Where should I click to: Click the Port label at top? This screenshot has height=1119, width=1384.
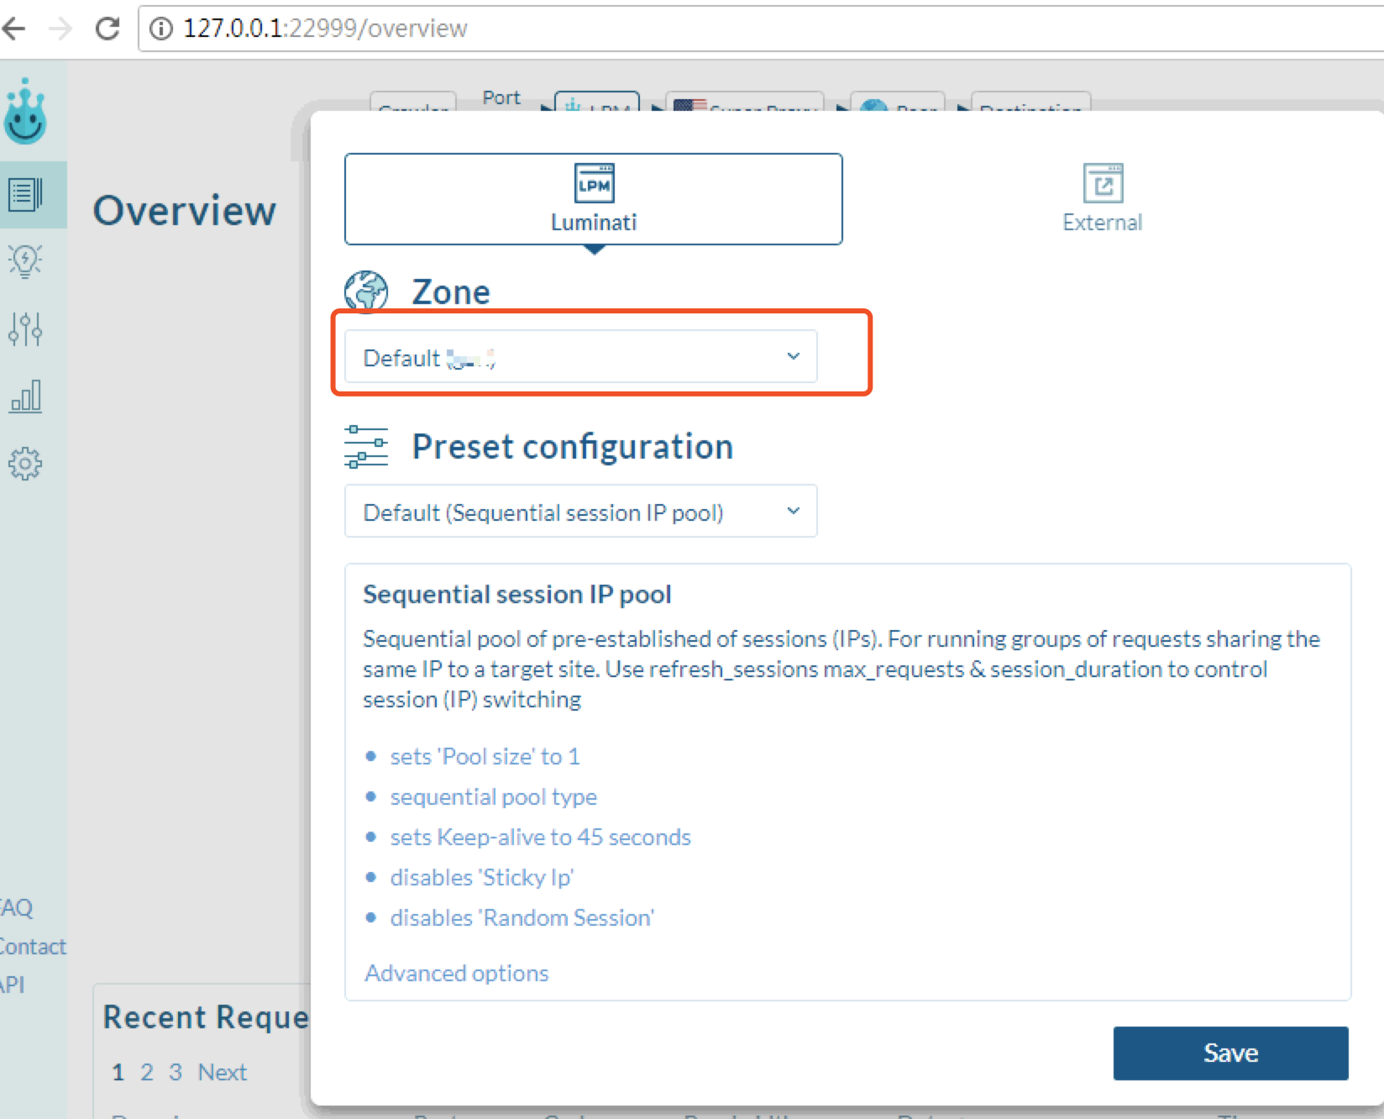(501, 97)
